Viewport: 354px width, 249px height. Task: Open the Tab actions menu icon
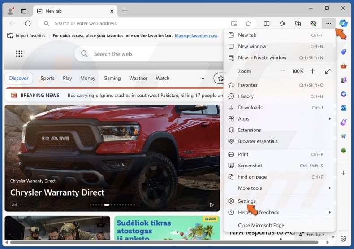(x=23, y=11)
